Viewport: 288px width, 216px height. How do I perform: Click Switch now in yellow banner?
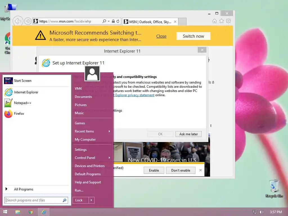193,36
